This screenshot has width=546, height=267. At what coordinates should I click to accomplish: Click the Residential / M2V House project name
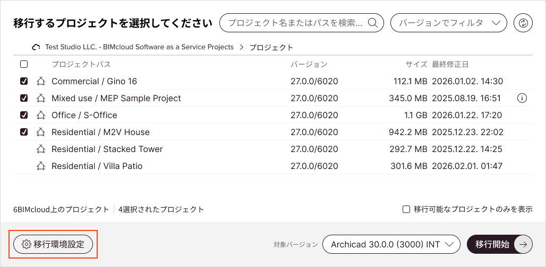click(100, 132)
